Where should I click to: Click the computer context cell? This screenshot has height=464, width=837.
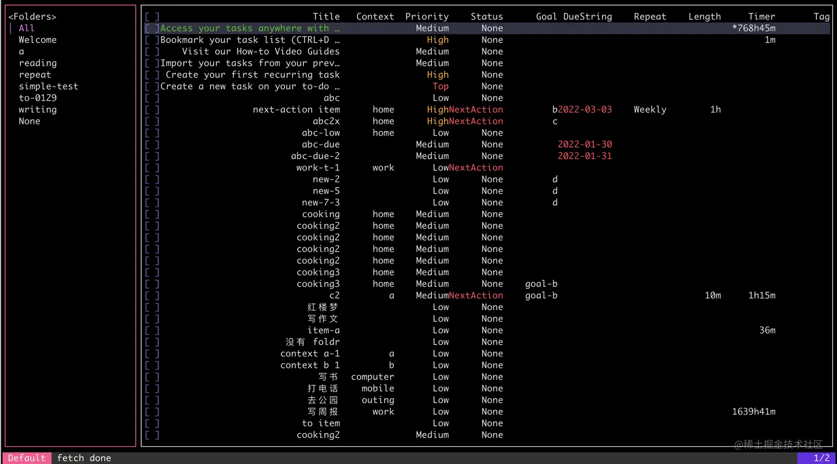pyautogui.click(x=373, y=377)
